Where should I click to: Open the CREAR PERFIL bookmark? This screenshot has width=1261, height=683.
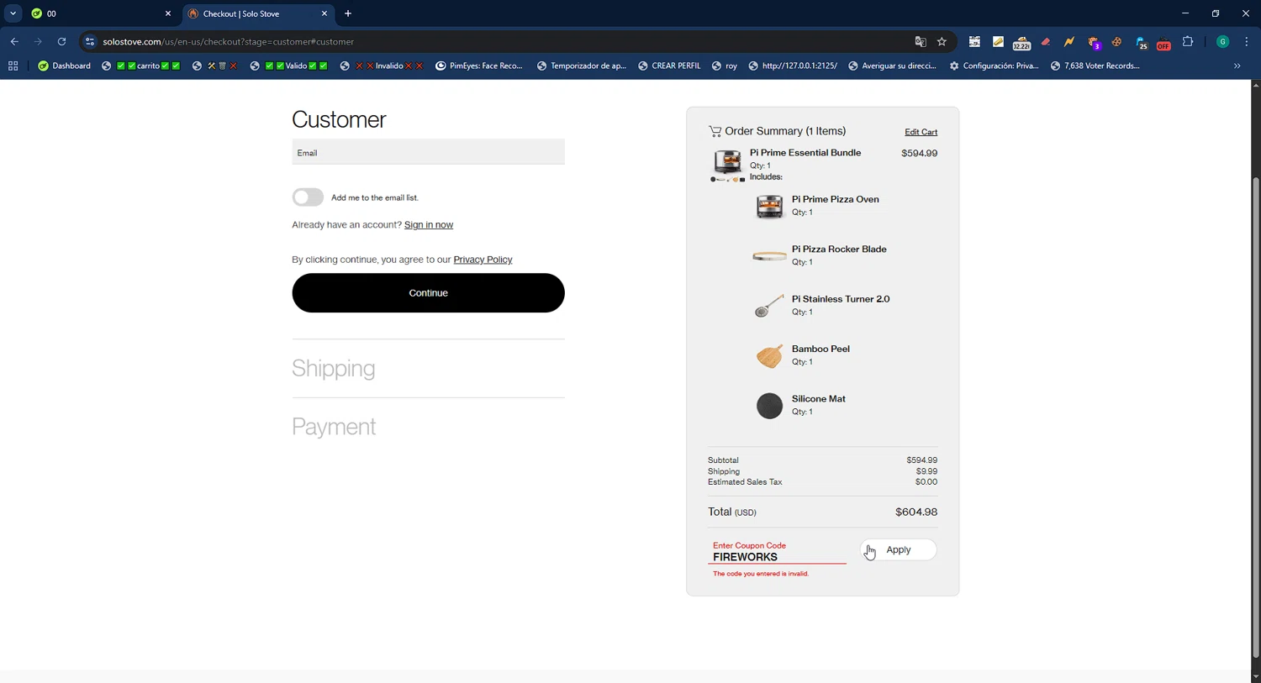coord(669,66)
